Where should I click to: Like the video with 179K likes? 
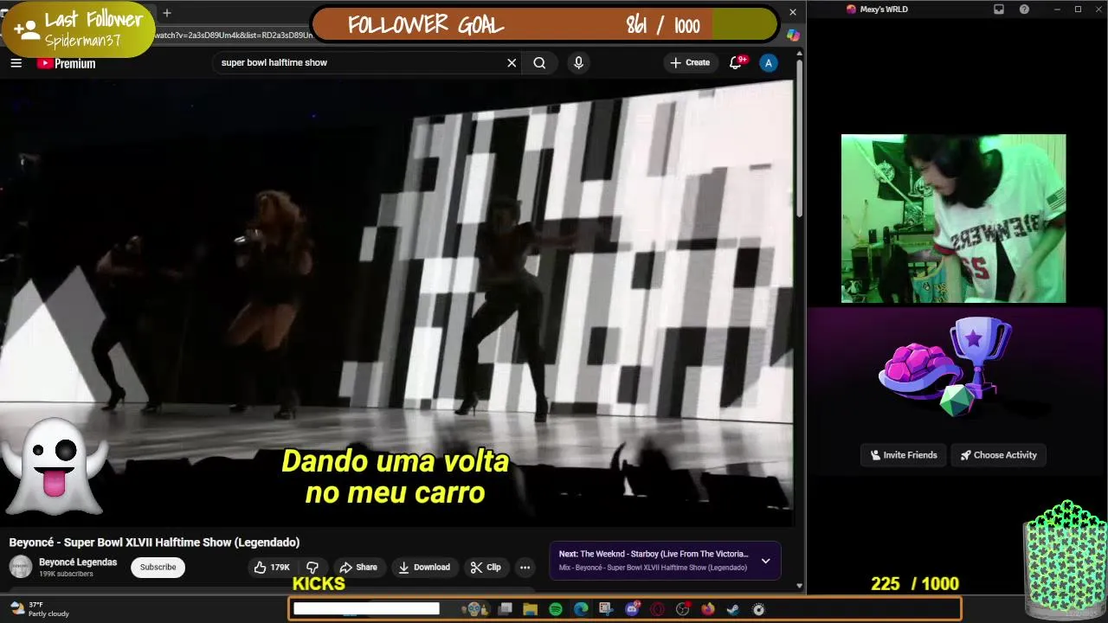point(272,568)
